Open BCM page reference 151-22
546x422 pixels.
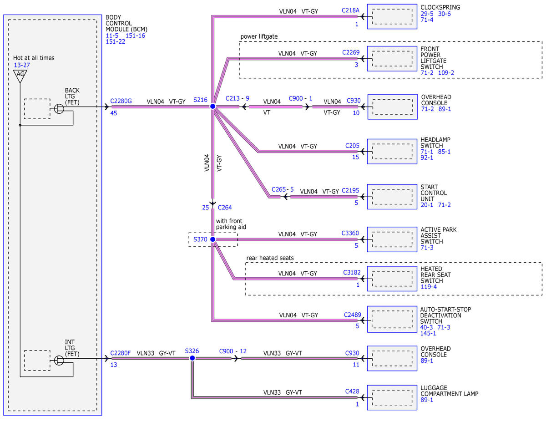[116, 41]
